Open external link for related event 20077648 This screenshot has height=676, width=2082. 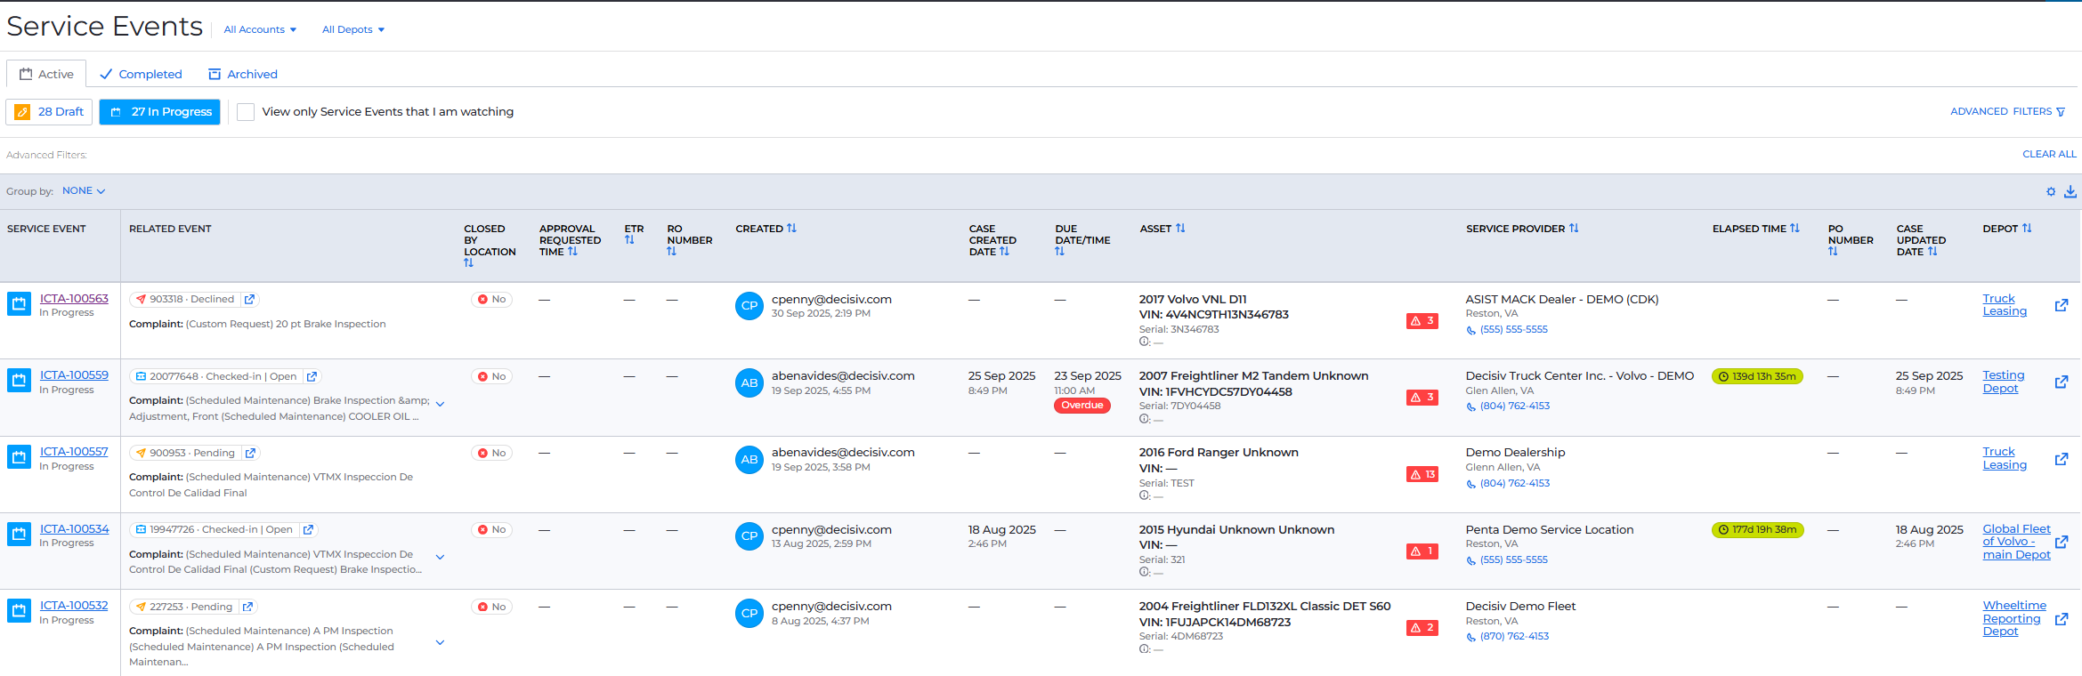312,376
